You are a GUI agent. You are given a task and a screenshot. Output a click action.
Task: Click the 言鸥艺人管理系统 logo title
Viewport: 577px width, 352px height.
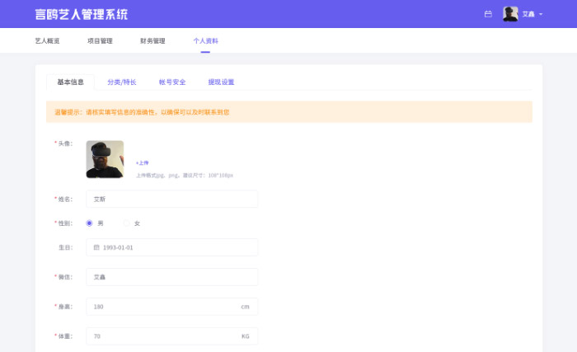pos(82,14)
